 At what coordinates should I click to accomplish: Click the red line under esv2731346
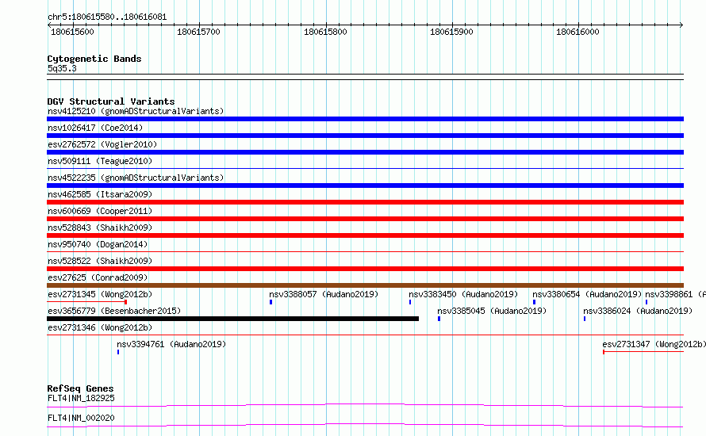tap(365, 335)
